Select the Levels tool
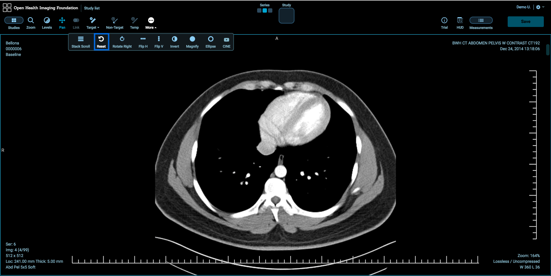The height and width of the screenshot is (276, 551). pos(47,23)
